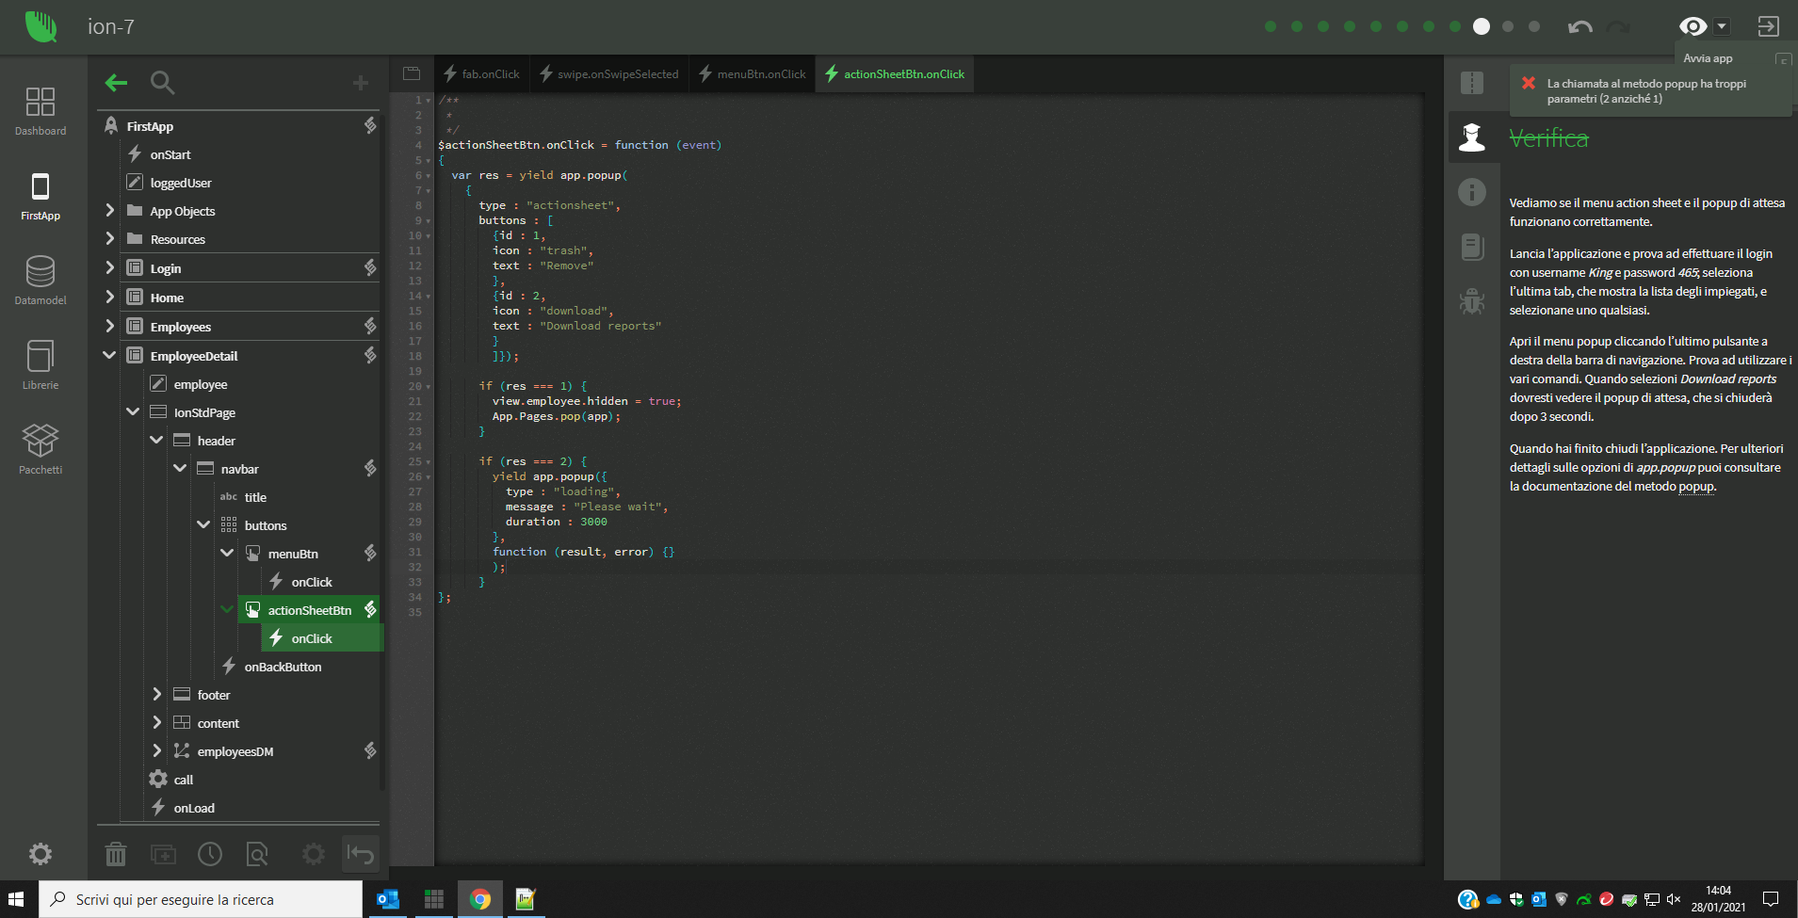Fold code at line 20
Viewport: 1798px width, 918px height.
[x=429, y=386]
